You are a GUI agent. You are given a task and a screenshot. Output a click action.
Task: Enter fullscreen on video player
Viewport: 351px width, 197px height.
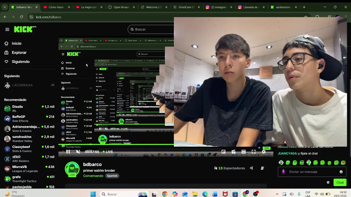pyautogui.click(x=254, y=152)
